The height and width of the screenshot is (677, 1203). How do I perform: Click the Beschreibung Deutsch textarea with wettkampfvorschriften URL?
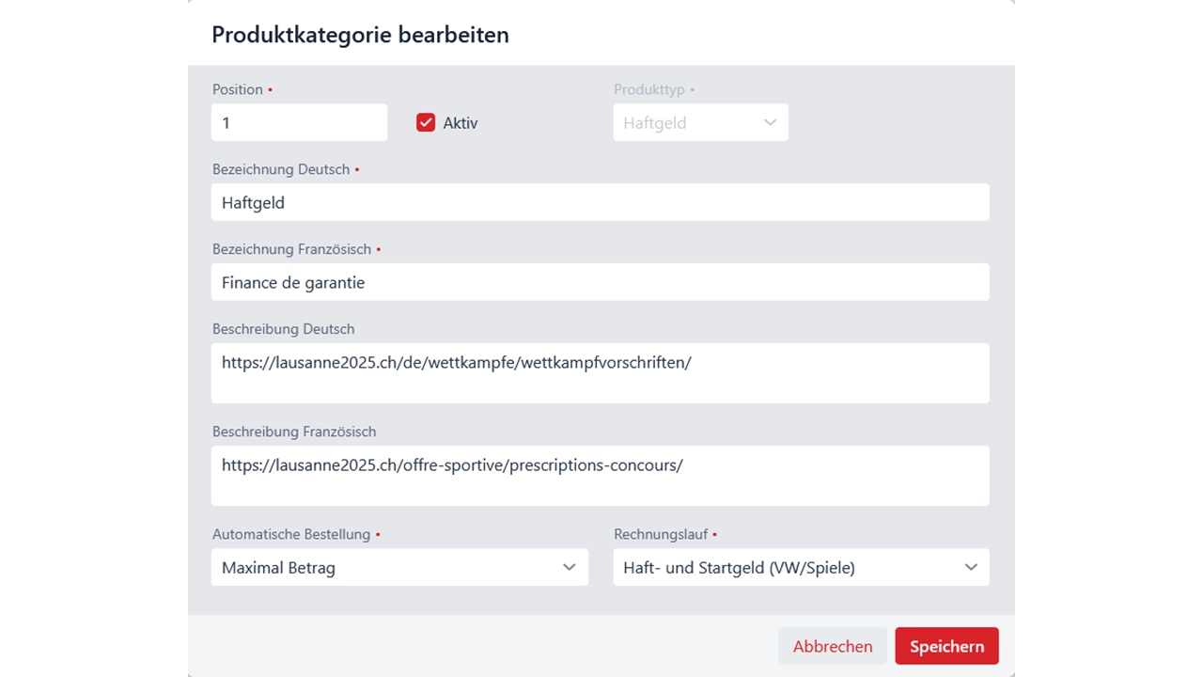(601, 373)
